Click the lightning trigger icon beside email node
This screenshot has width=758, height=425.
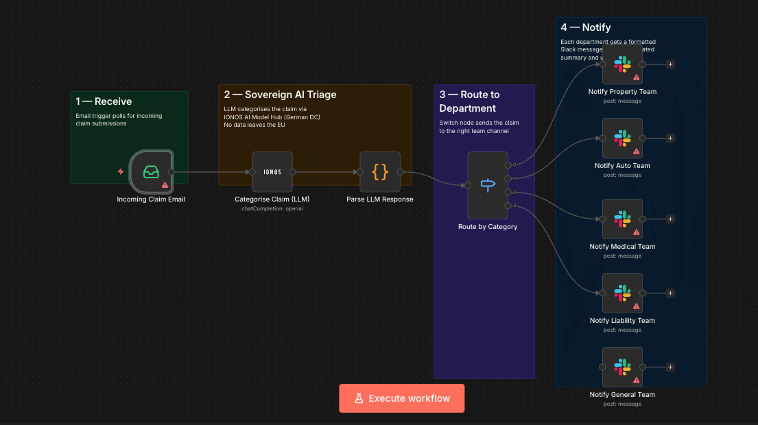(x=121, y=172)
